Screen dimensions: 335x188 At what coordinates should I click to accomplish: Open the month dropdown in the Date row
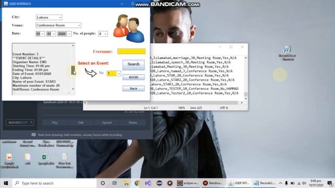pos(51,33)
